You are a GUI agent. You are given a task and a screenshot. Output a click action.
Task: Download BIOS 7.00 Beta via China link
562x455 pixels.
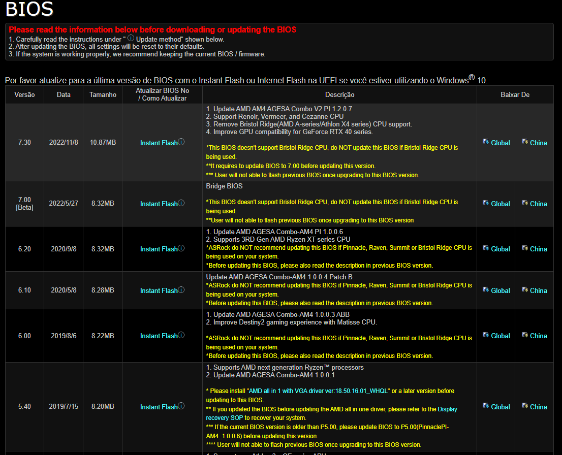click(538, 204)
